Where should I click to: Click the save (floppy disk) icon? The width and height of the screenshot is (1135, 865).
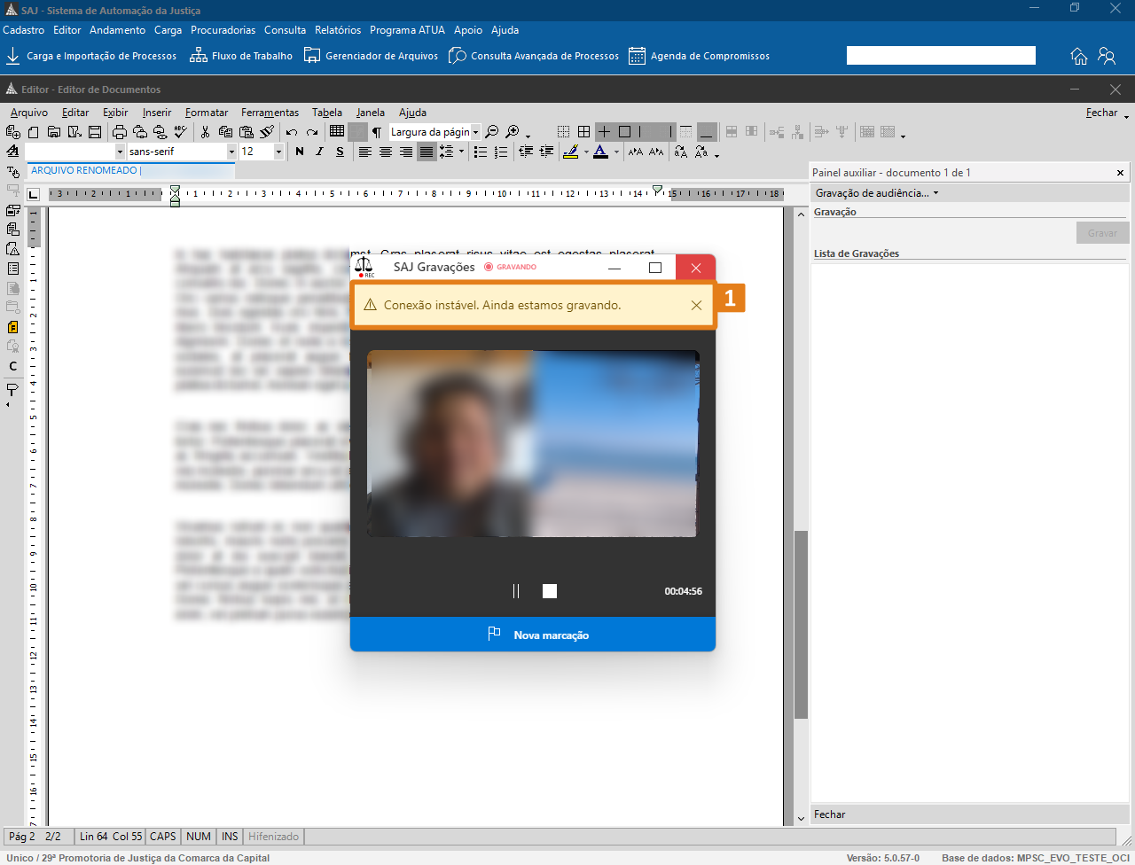coord(95,132)
